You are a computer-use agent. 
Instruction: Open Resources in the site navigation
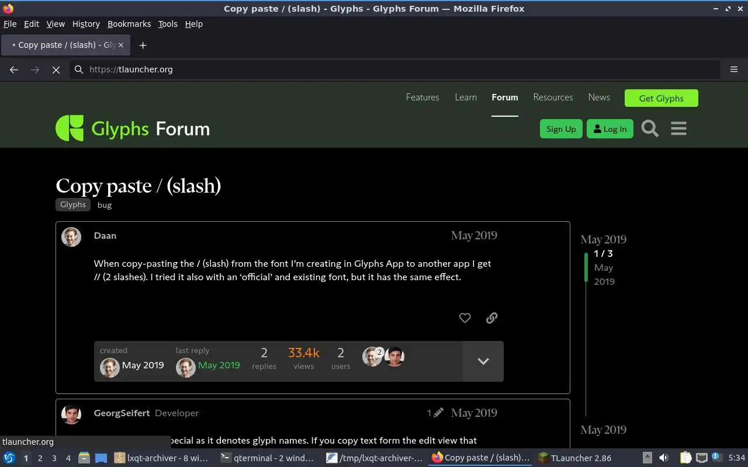pos(553,97)
